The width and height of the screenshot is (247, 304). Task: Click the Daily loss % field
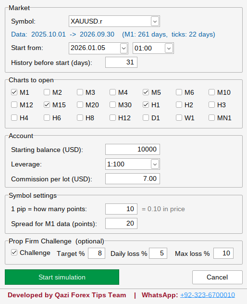click(158, 253)
